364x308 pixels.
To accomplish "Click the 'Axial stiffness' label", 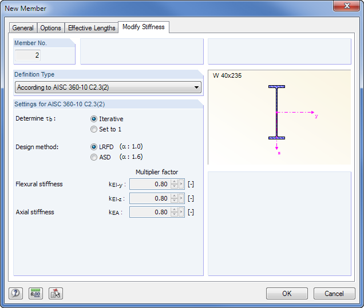I will coord(35,212).
